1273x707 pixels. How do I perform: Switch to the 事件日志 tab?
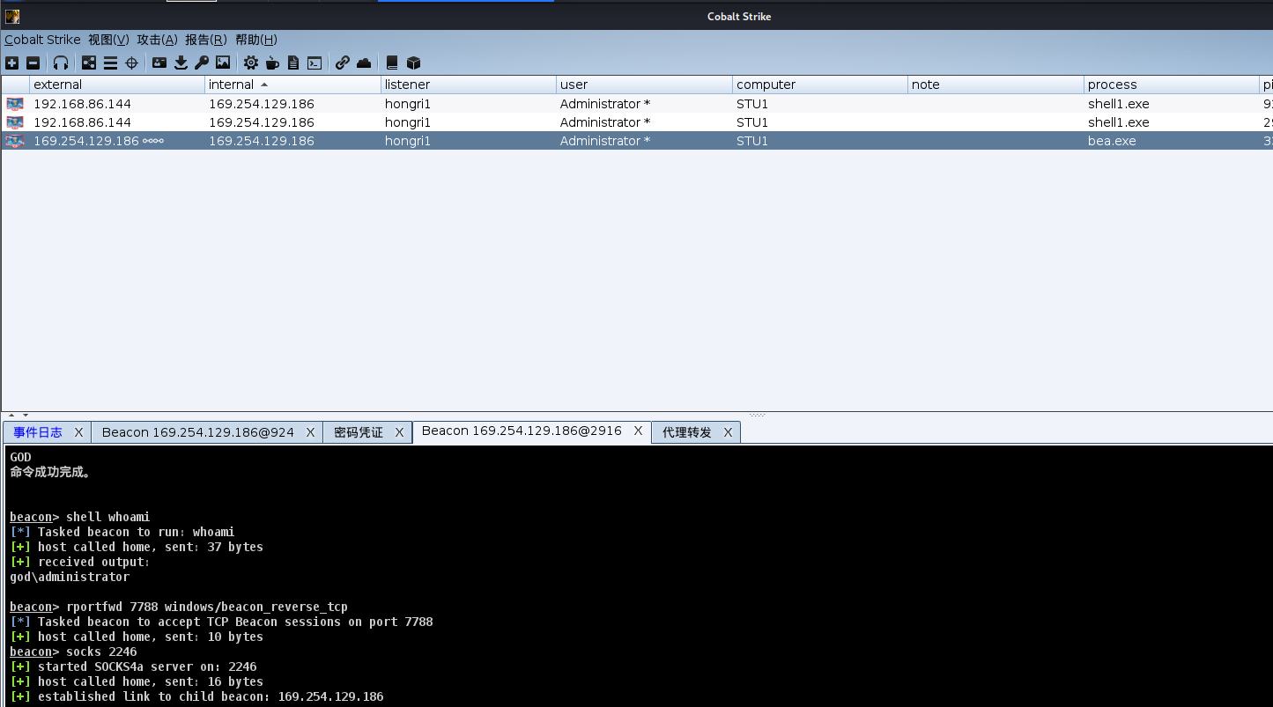pos(38,432)
